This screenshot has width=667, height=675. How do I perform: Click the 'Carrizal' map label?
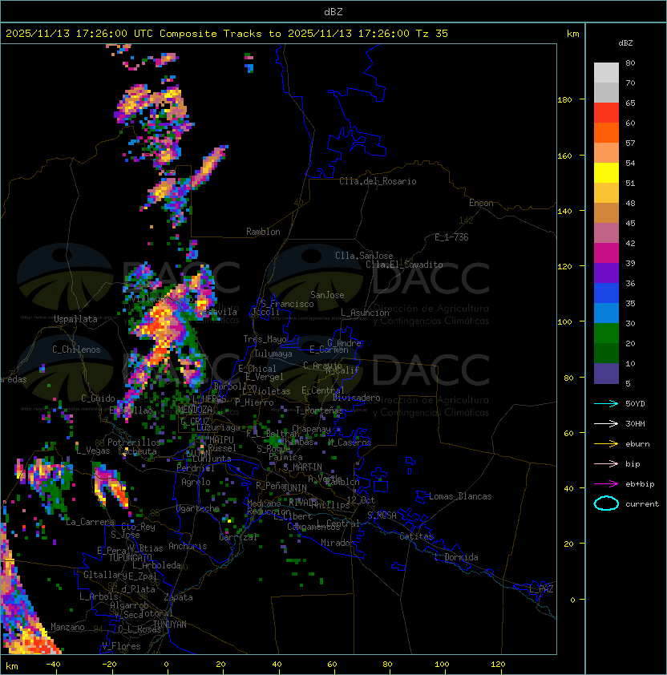click(238, 537)
